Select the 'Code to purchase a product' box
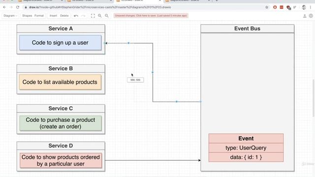The width and height of the screenshot is (315, 177). pos(61,123)
